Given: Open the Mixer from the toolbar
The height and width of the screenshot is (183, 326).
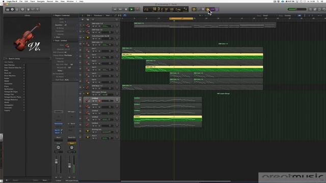Looking at the screenshot, I should [x=33, y=9].
